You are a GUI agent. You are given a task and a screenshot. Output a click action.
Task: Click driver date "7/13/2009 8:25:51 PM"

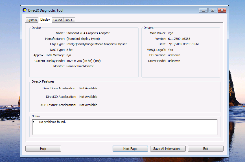click(x=183, y=44)
